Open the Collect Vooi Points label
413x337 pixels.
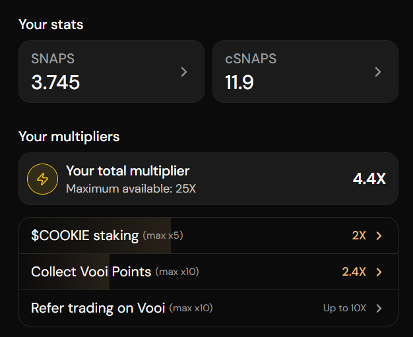point(91,272)
